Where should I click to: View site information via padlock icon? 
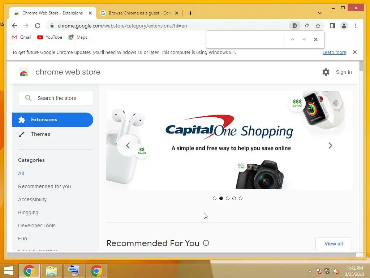52,26
